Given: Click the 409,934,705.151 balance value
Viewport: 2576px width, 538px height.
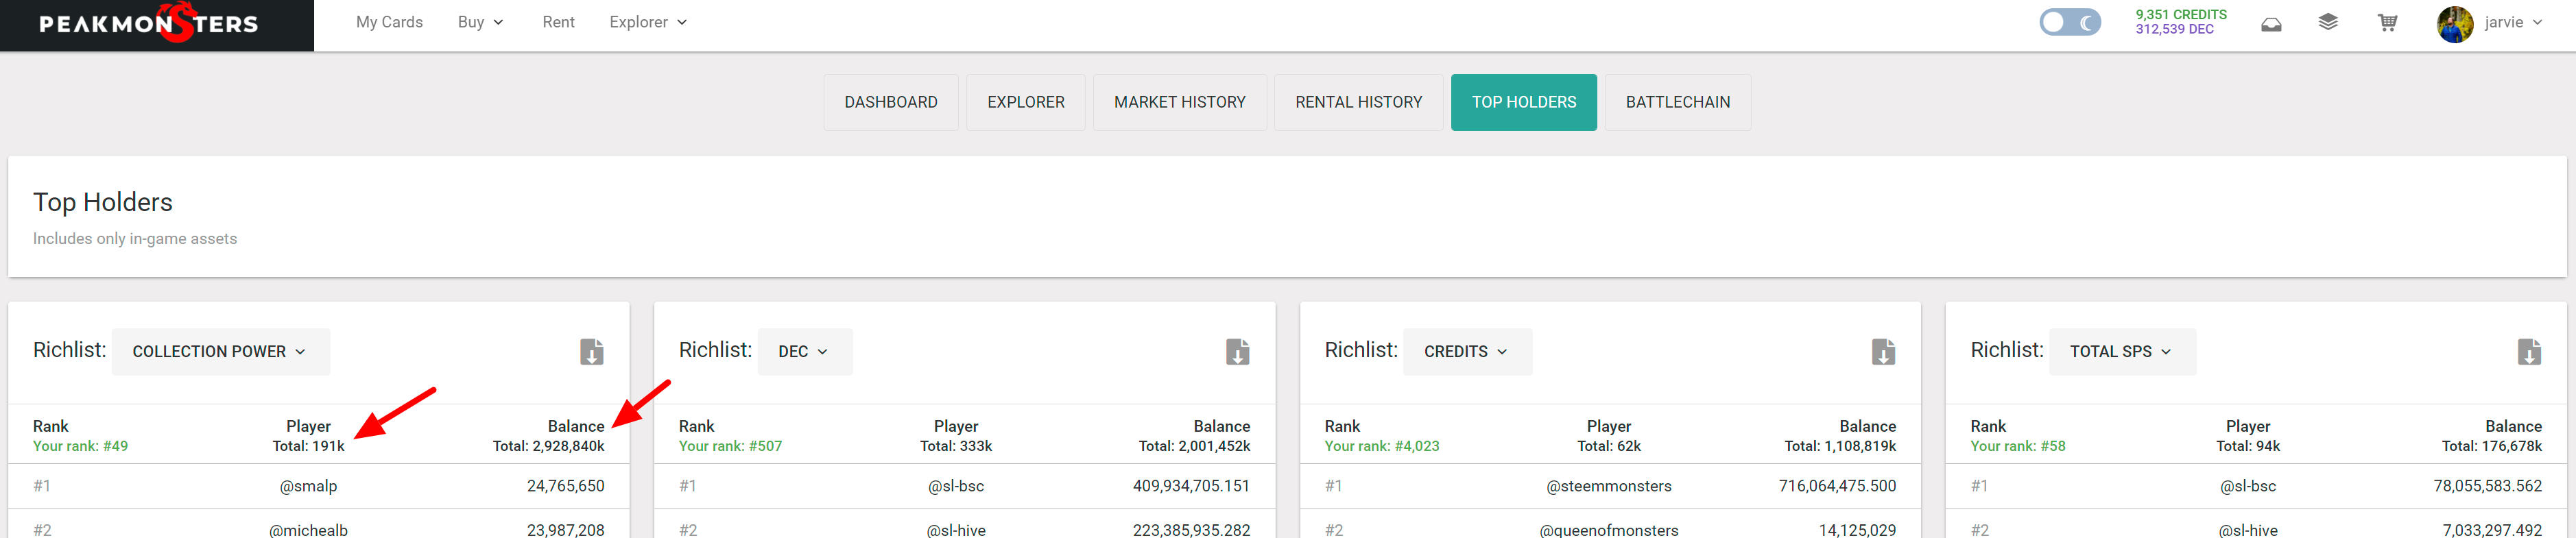Looking at the screenshot, I should tap(1191, 486).
